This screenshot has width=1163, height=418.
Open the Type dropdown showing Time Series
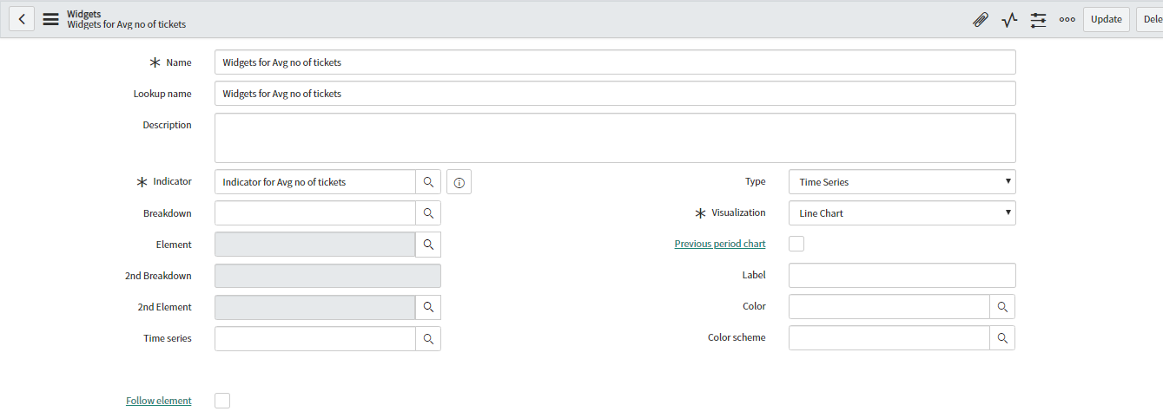[902, 182]
